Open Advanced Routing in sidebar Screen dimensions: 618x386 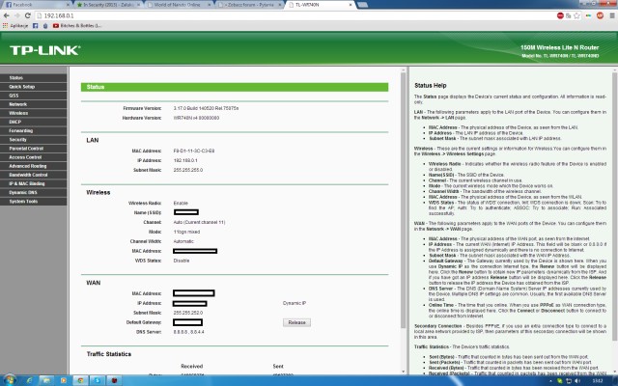(x=34, y=166)
